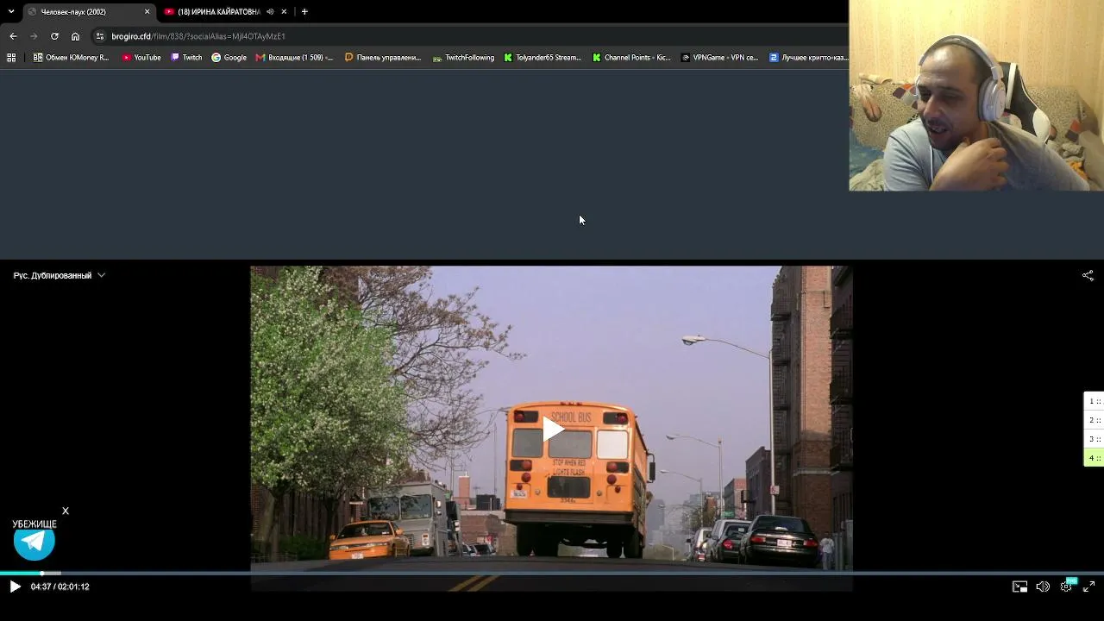Open the Лучшее крипто-каз... bookmark

807,58
